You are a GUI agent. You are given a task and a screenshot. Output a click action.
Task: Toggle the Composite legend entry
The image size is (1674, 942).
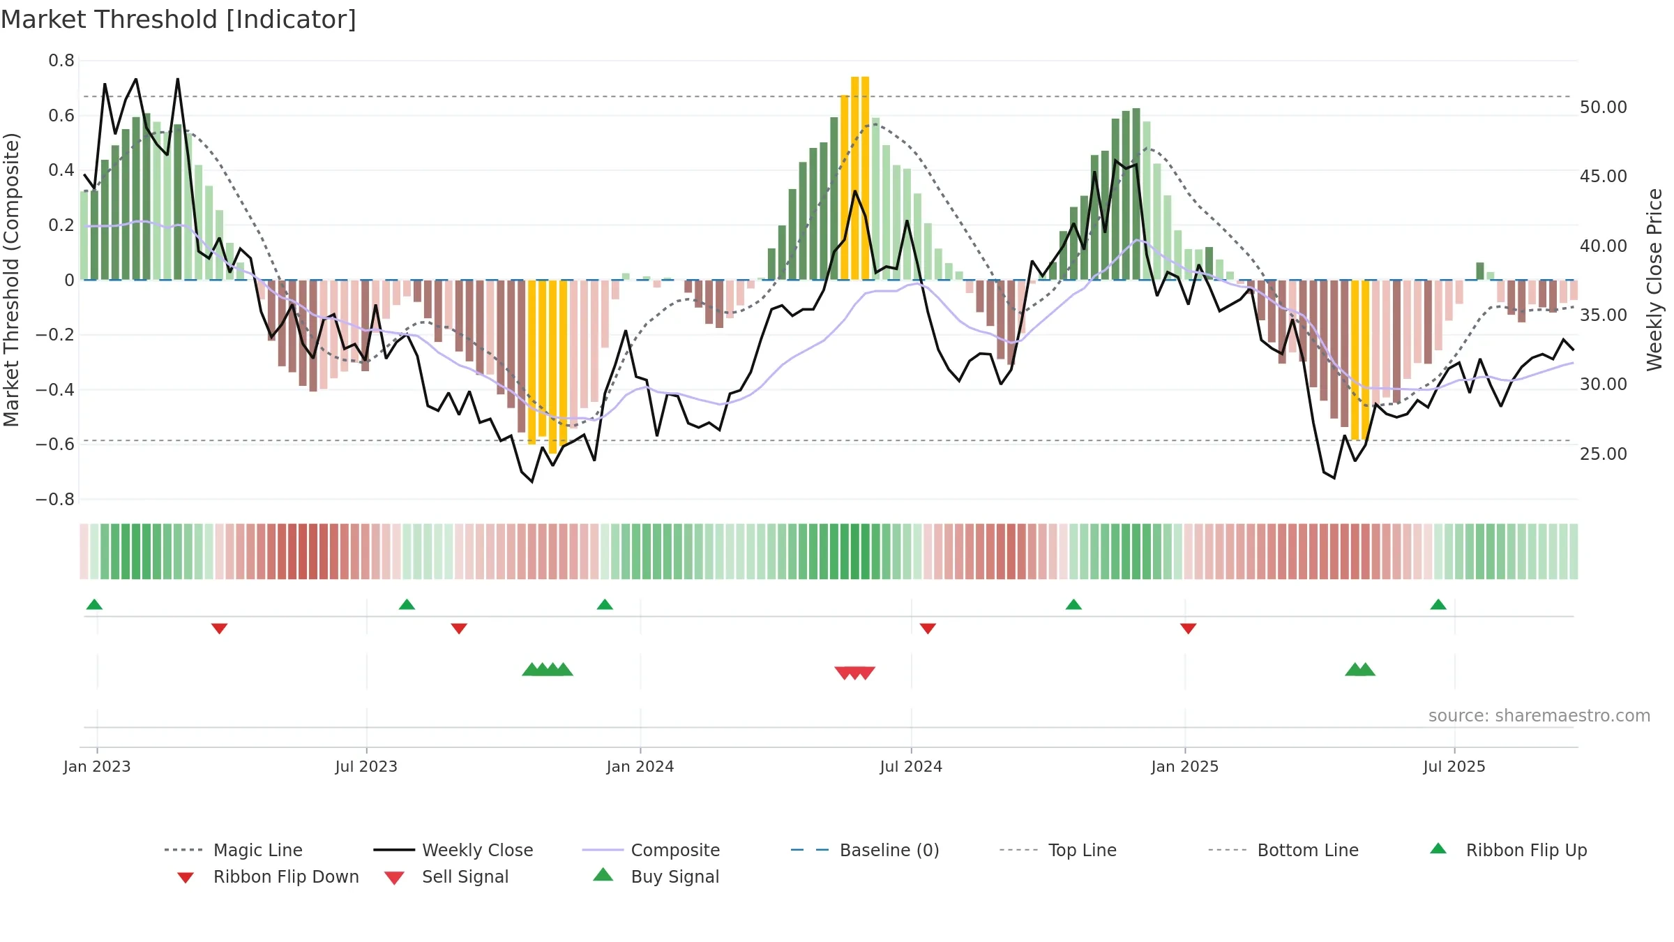651,850
